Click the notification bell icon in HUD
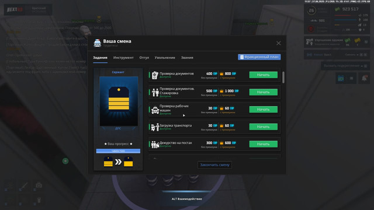The image size is (374, 210). pyautogui.click(x=364, y=78)
